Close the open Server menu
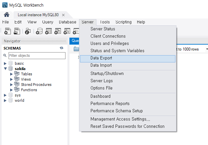 [88, 22]
